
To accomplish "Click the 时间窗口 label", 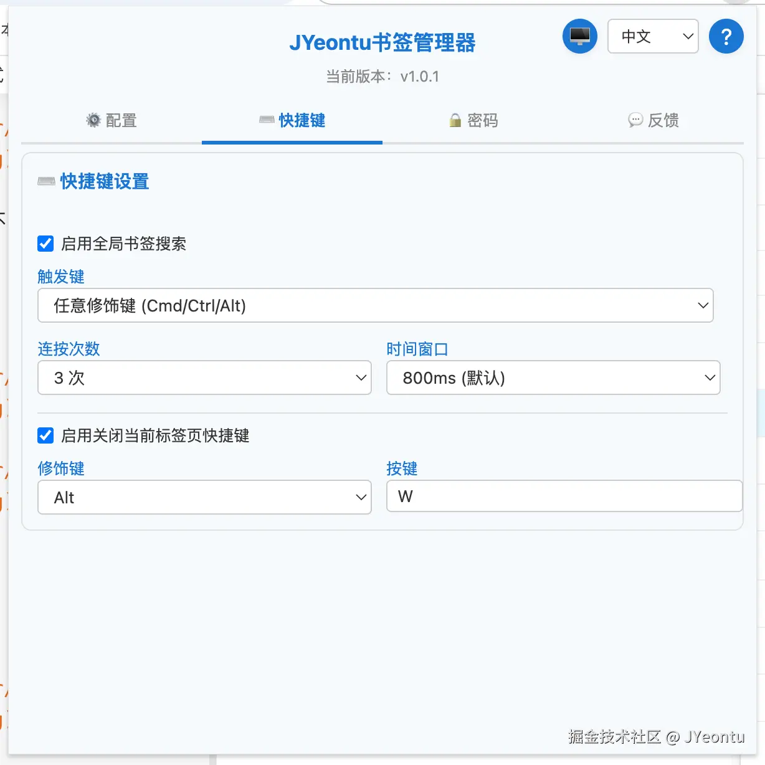I will coord(417,349).
